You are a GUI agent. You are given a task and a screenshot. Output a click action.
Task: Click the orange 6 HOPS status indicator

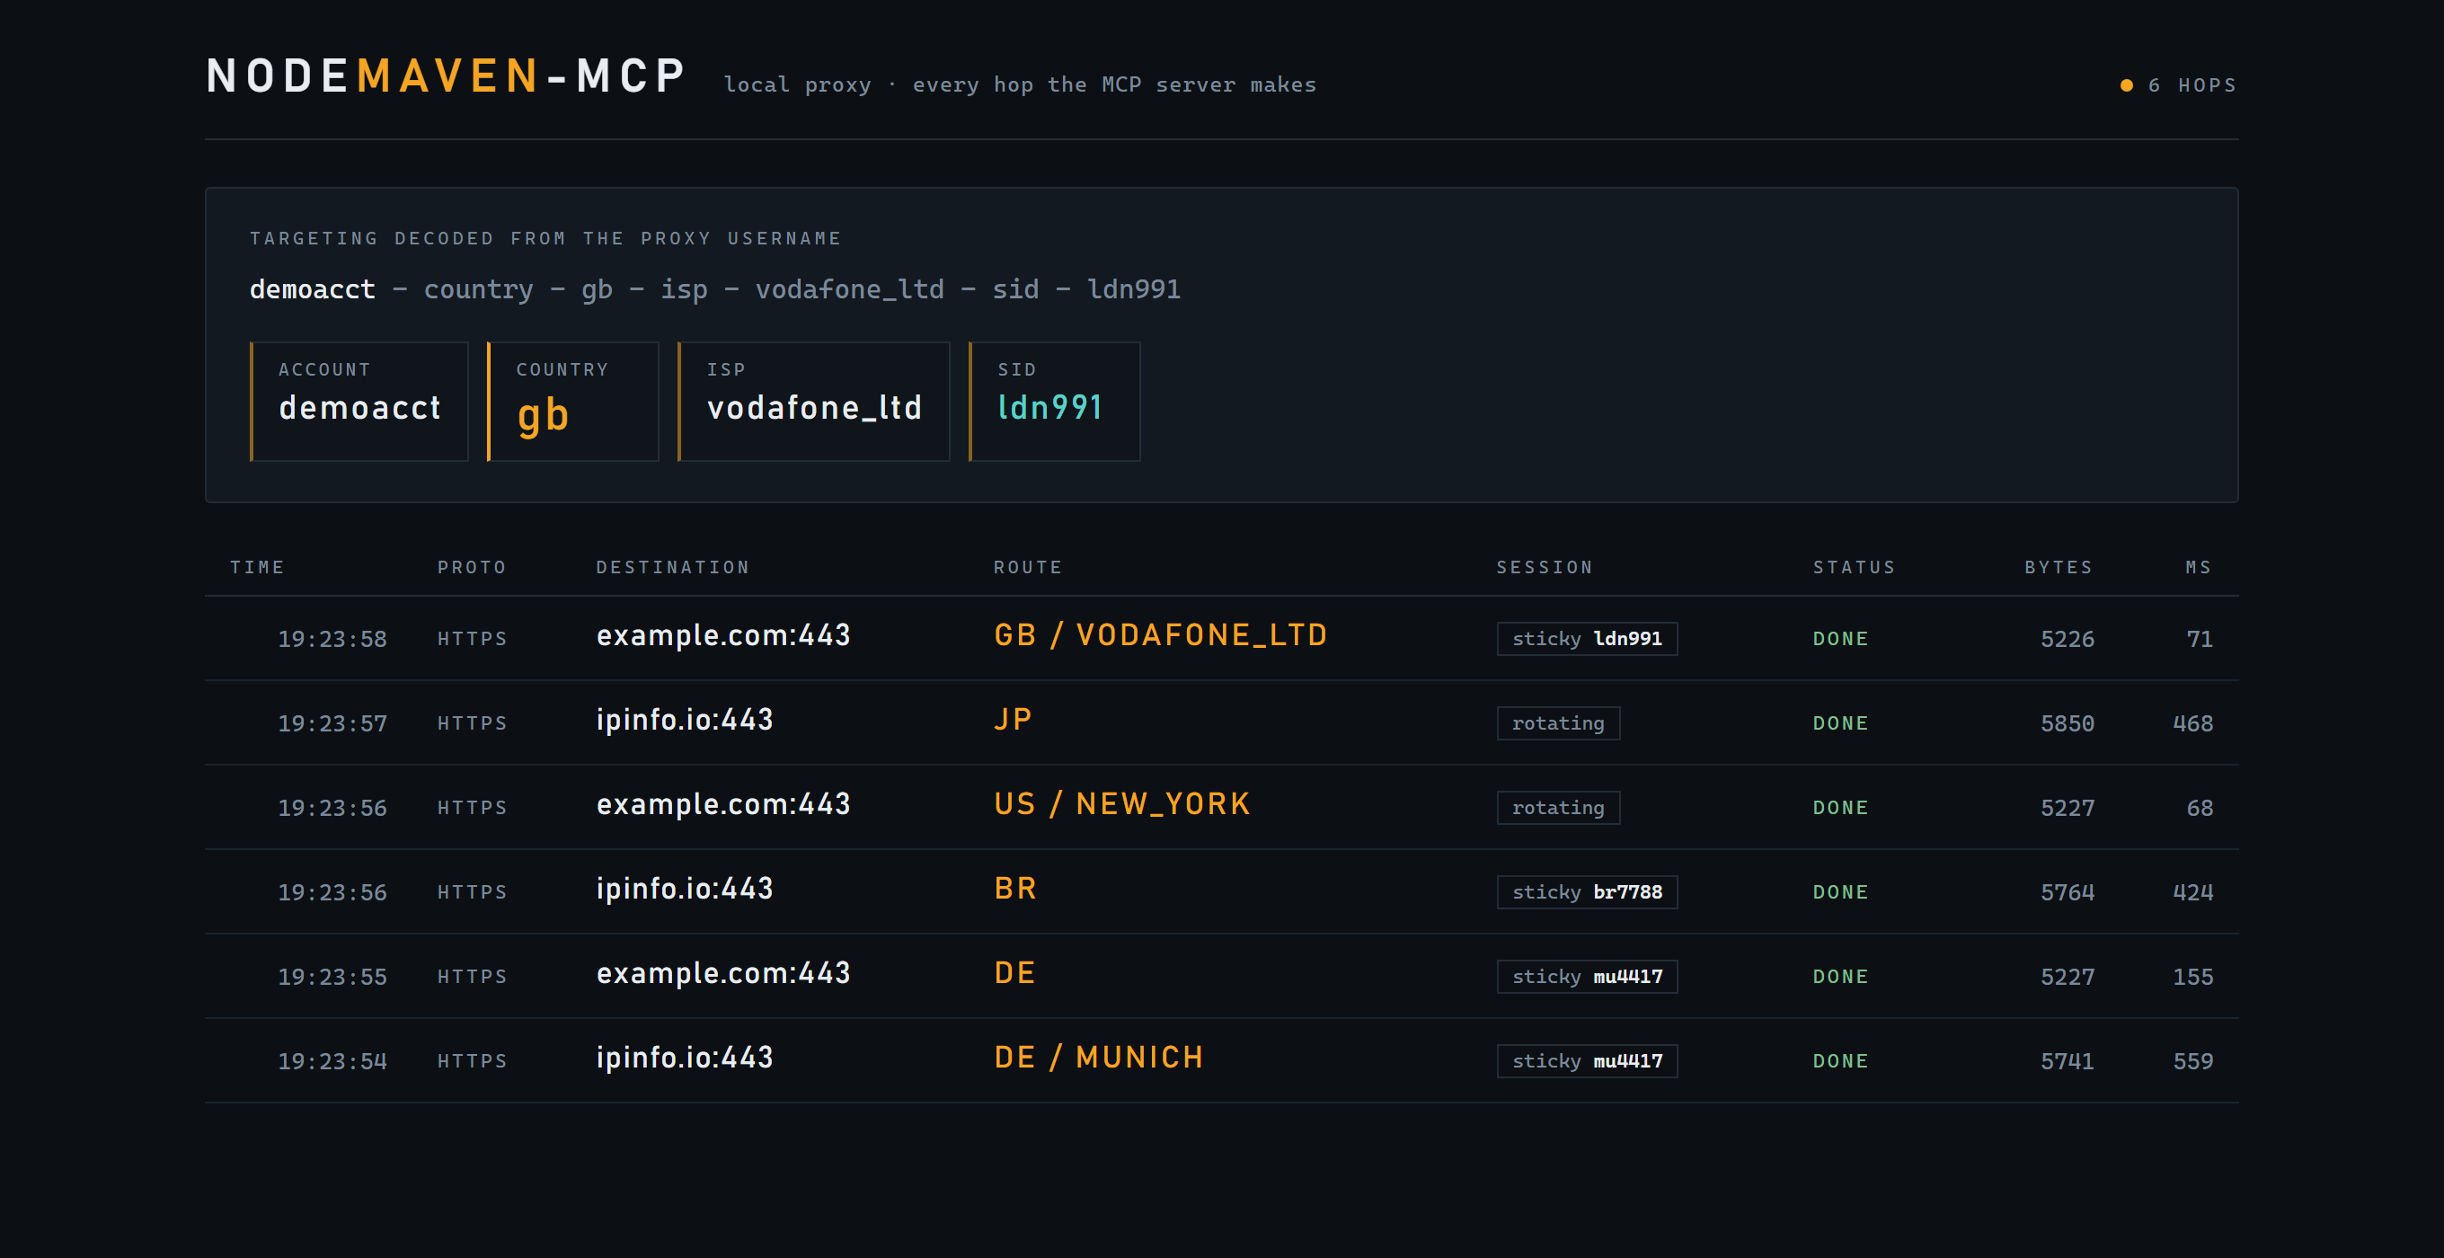tap(2178, 85)
